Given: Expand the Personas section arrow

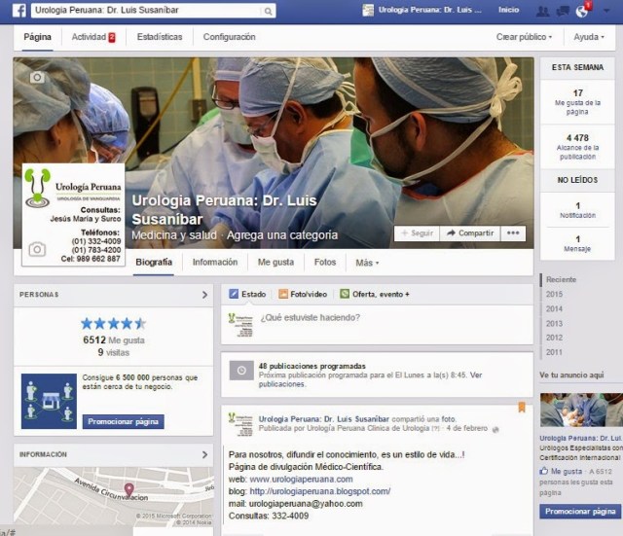Looking at the screenshot, I should tap(204, 294).
